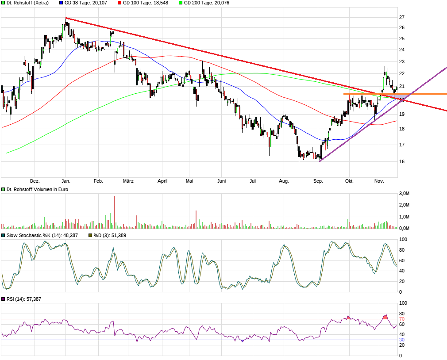
Task: Click the red RSI overbought peak in November
Action: [385, 317]
